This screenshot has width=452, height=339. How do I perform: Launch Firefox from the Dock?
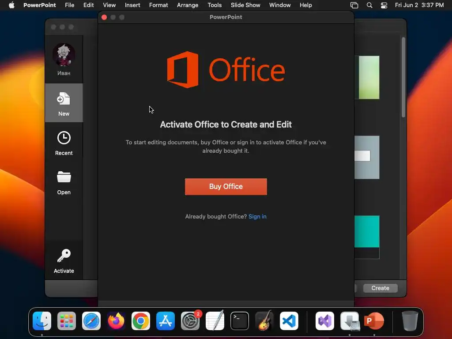pyautogui.click(x=116, y=321)
